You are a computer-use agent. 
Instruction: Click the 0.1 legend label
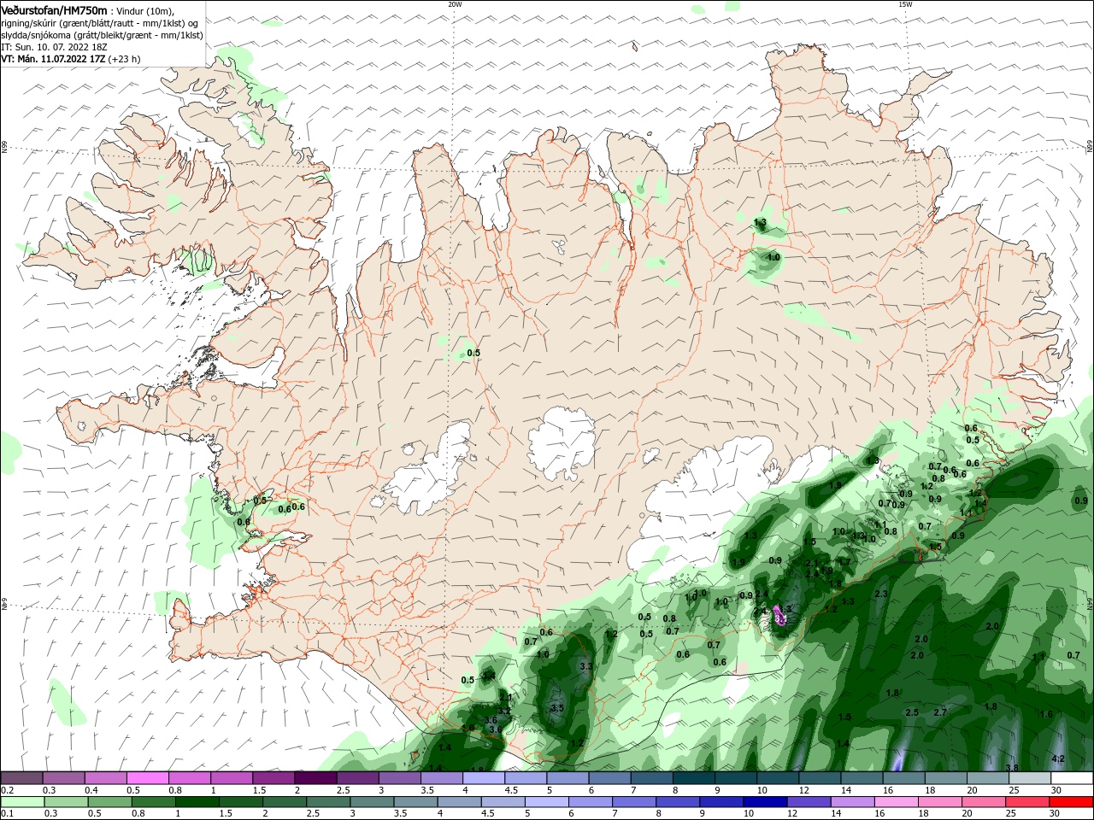pos(7,814)
